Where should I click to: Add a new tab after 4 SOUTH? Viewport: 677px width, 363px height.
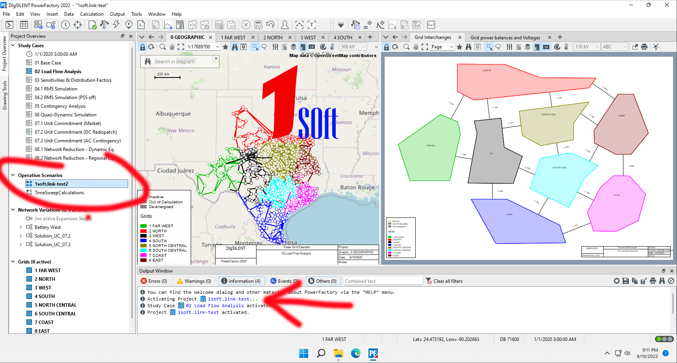(x=370, y=37)
